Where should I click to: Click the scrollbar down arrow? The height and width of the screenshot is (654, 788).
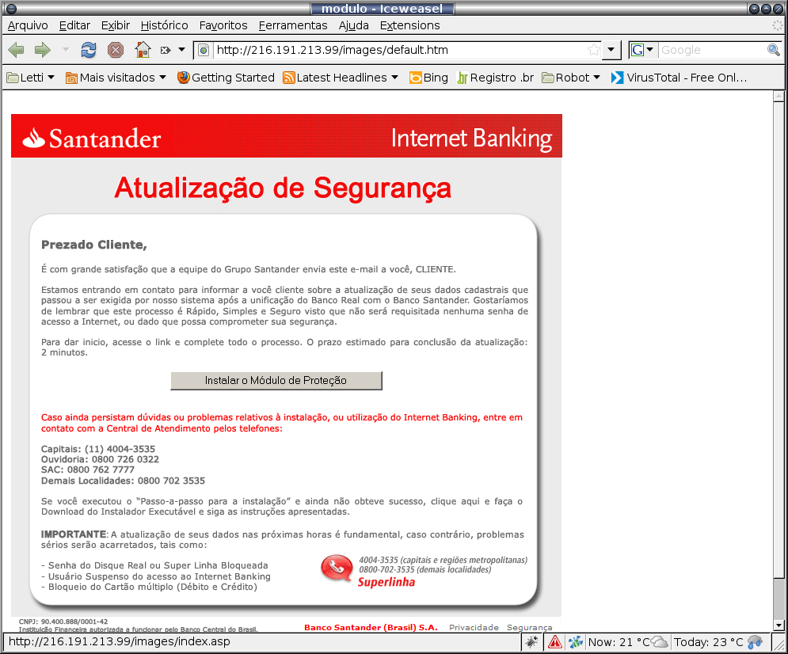778,625
